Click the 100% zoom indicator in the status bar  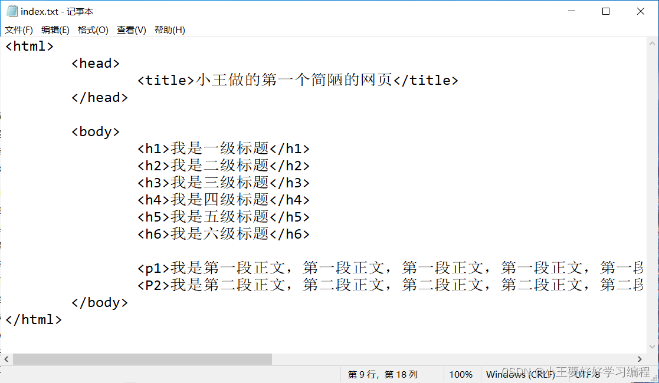tap(461, 375)
